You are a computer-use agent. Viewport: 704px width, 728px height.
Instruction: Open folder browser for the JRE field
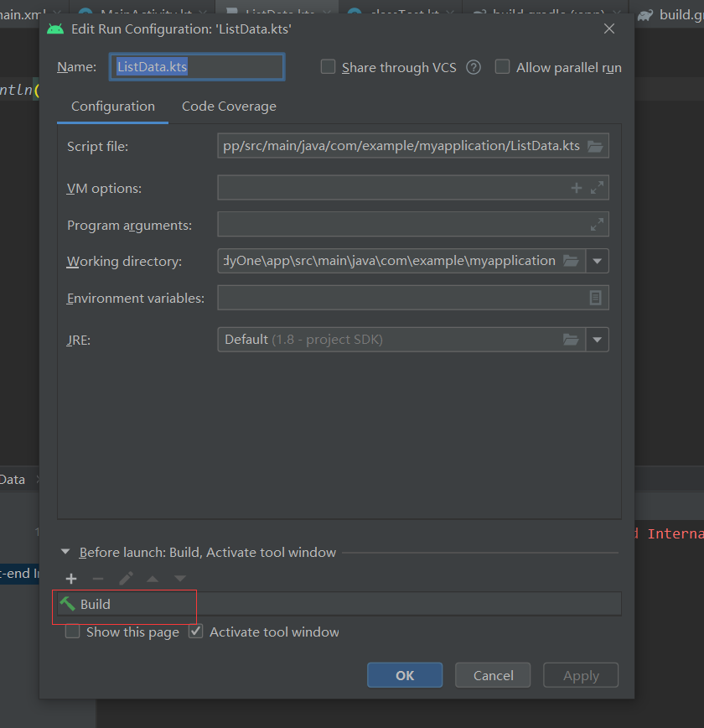pyautogui.click(x=571, y=340)
